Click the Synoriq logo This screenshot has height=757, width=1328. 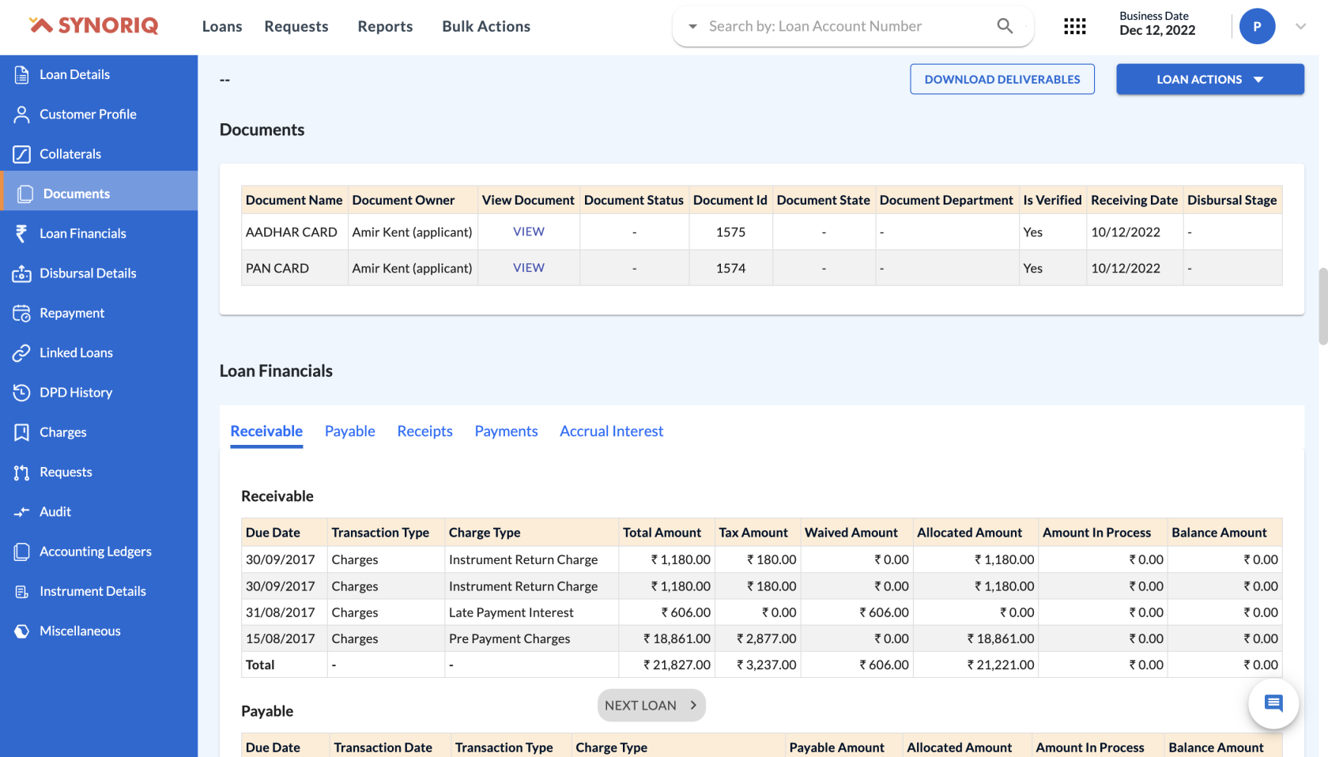pyautogui.click(x=94, y=25)
